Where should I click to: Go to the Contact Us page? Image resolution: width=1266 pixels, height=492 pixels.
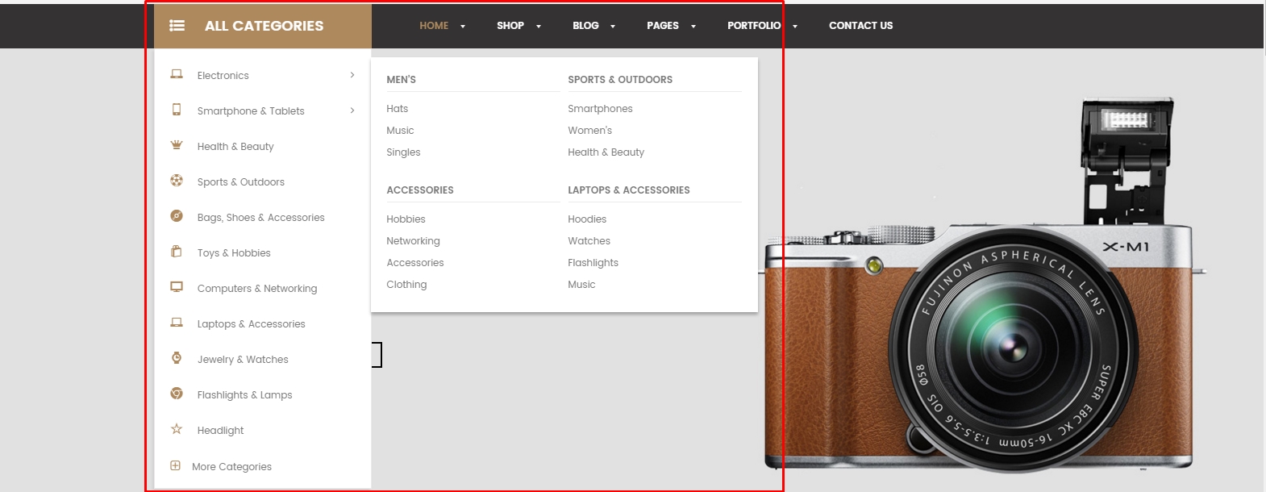860,26
